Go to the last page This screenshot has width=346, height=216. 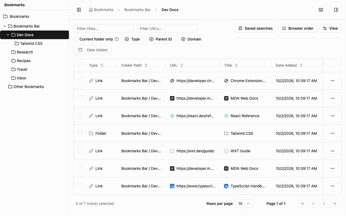click(x=335, y=204)
